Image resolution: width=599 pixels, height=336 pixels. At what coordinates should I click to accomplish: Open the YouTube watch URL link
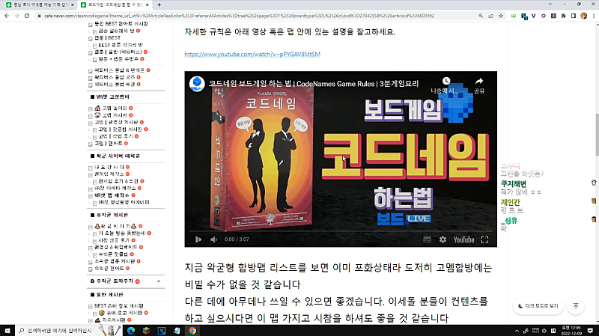pyautogui.click(x=252, y=55)
